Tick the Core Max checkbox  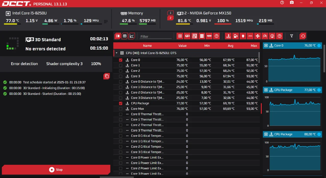121,109
